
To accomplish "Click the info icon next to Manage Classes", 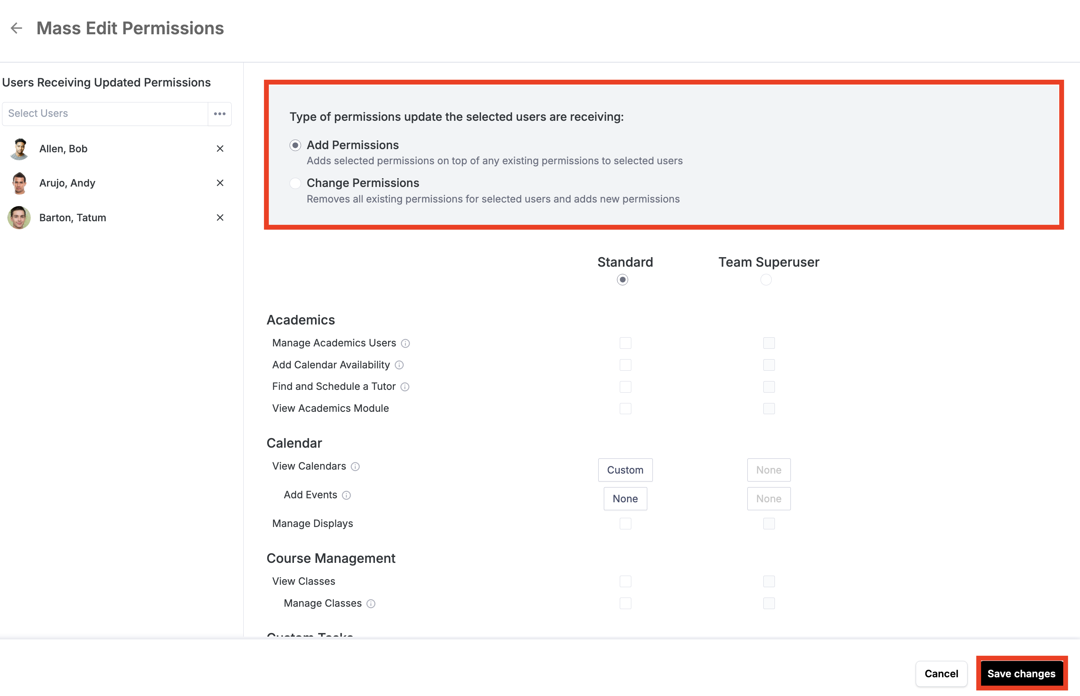I will (x=371, y=604).
